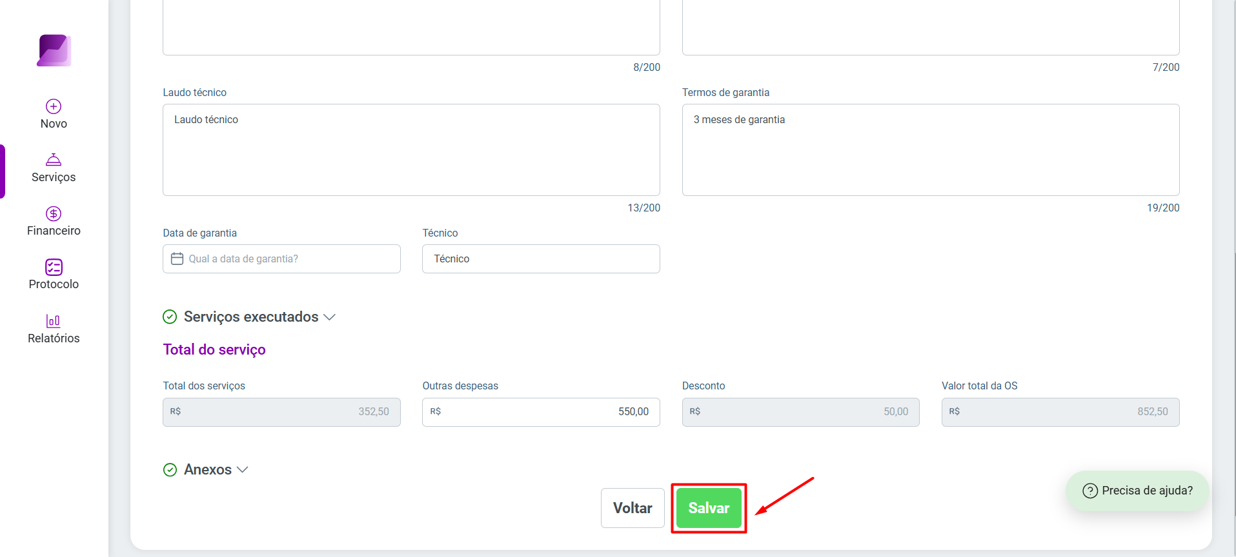The height and width of the screenshot is (557, 1236).
Task: Expand the Anexos section chevron
Action: 243,470
